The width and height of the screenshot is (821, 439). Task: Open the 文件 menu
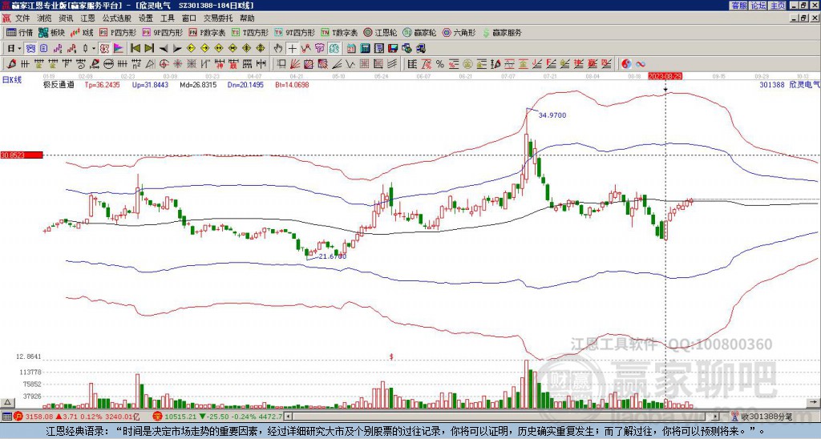pyautogui.click(x=22, y=18)
